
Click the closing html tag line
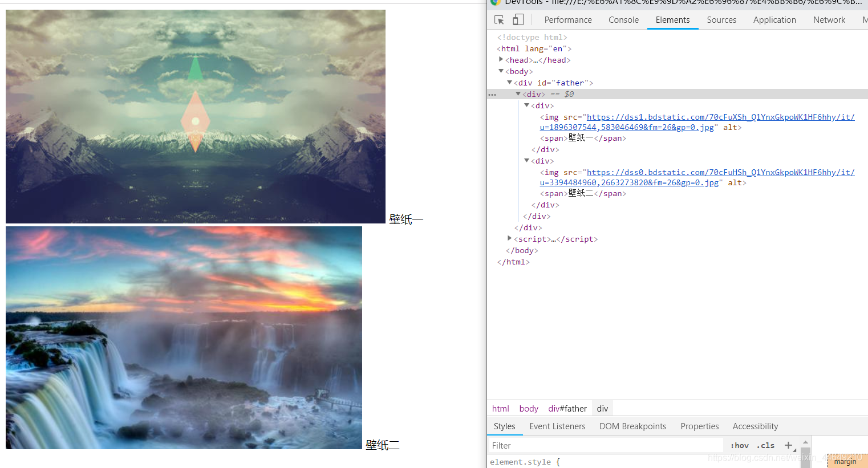(x=513, y=262)
